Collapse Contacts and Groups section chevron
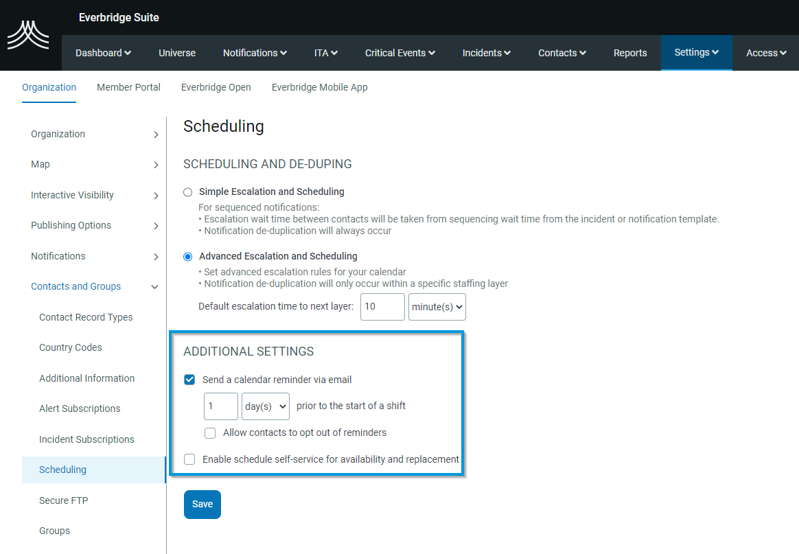The image size is (799, 554). 155,287
